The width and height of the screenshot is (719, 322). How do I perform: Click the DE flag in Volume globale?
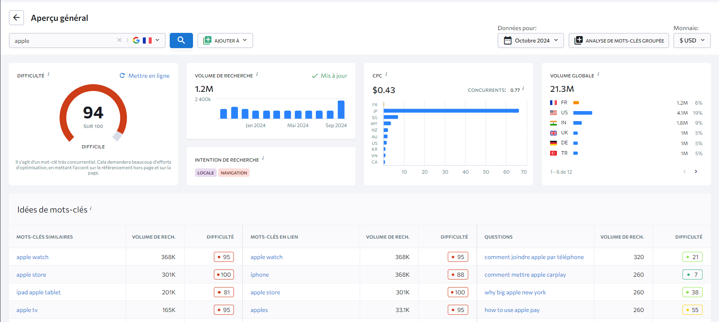coord(553,143)
